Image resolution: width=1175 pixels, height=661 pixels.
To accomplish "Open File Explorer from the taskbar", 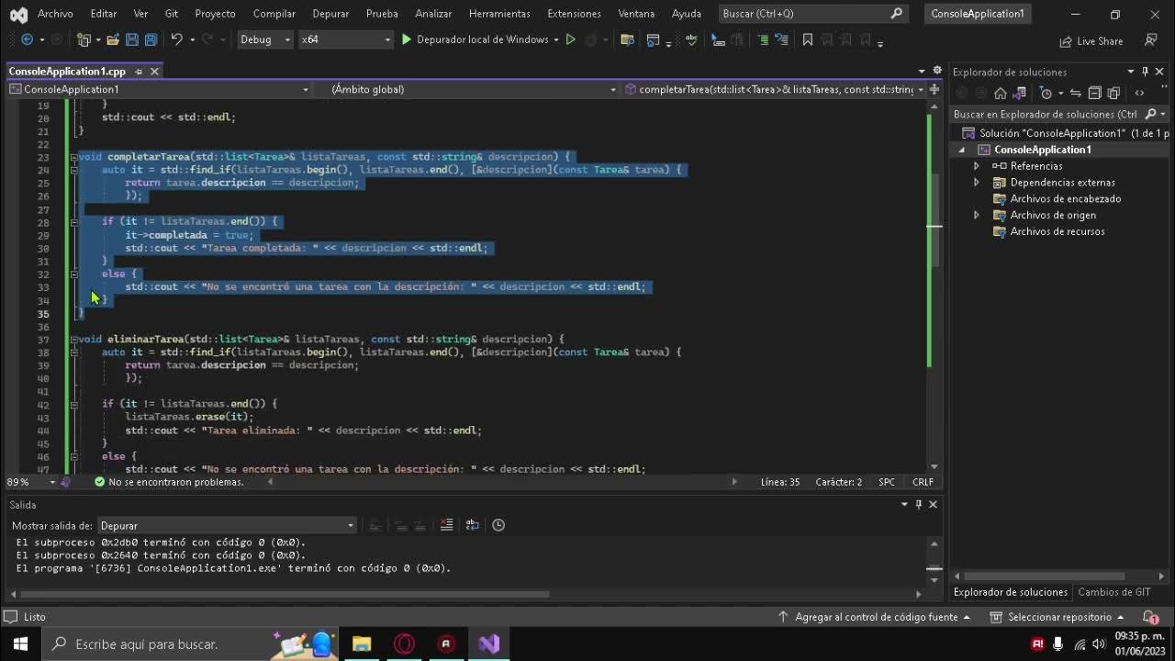I will pyautogui.click(x=362, y=644).
